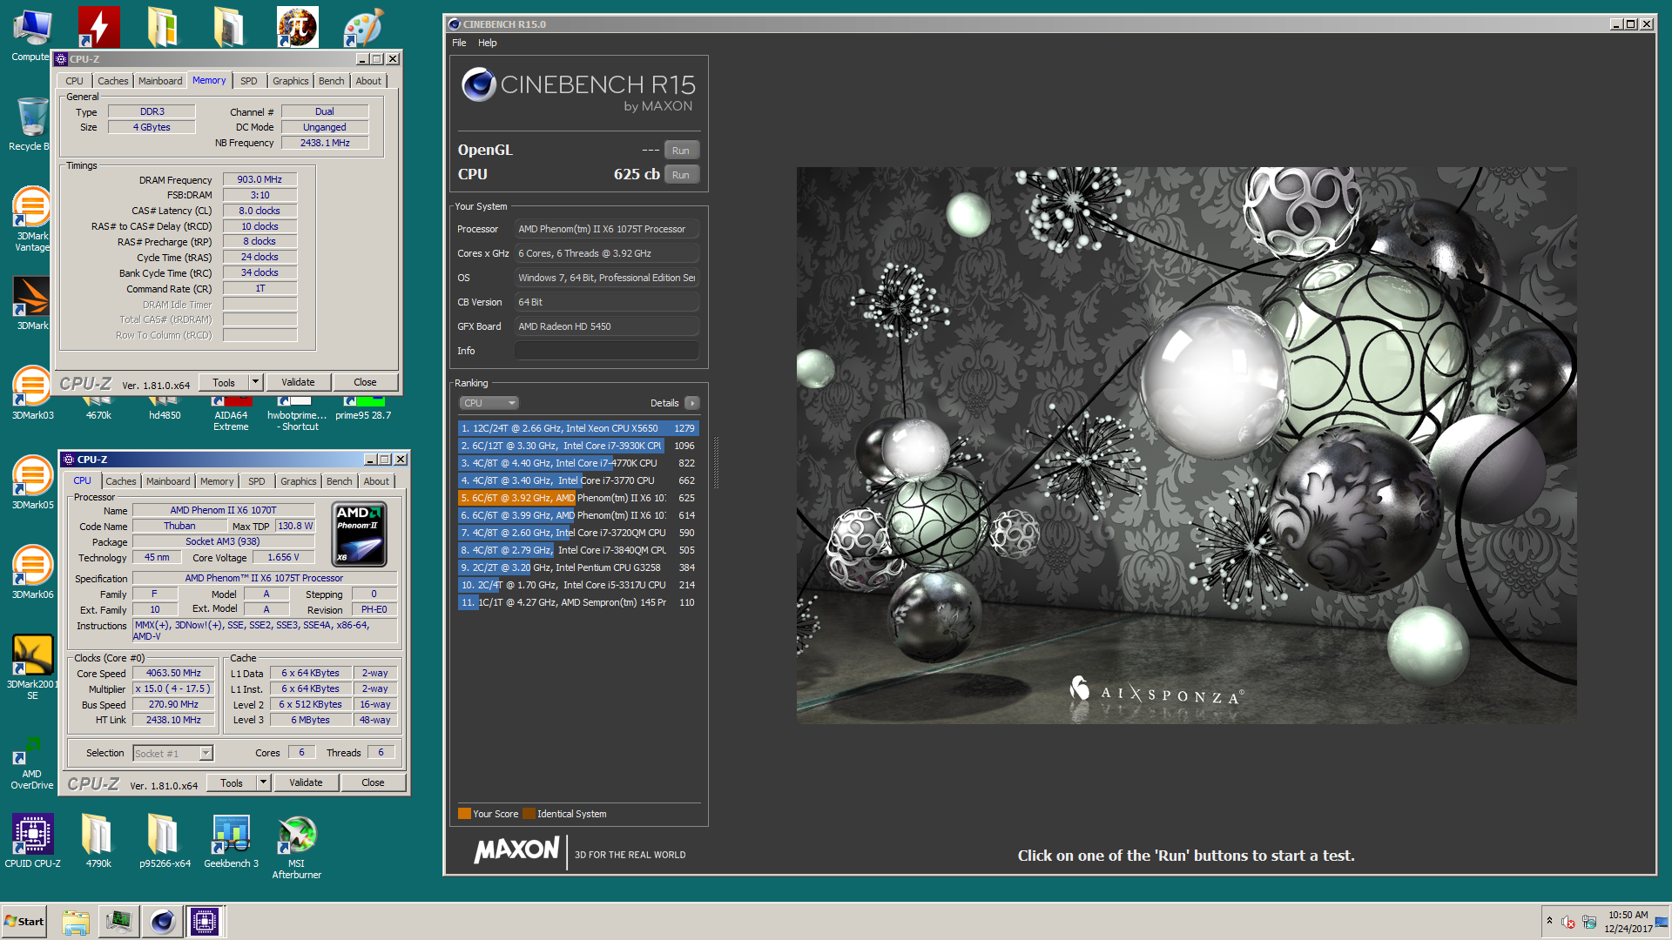Open the Computer desktop icon
The height and width of the screenshot is (940, 1672).
tap(31, 35)
